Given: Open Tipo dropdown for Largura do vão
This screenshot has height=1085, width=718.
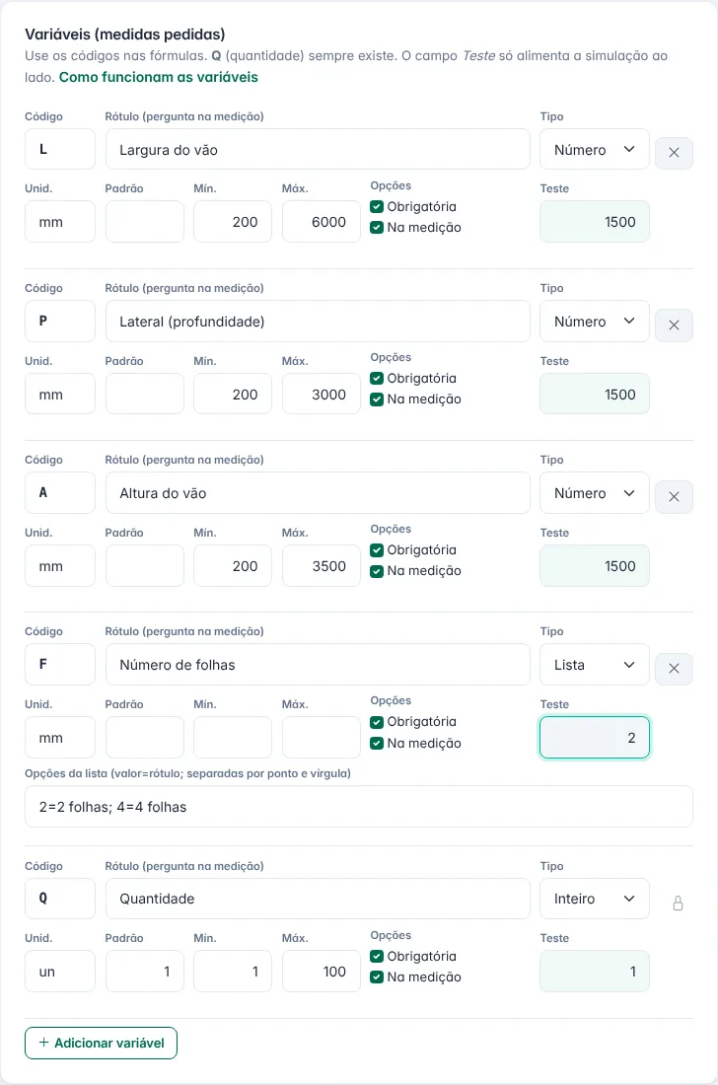Looking at the screenshot, I should 594,150.
